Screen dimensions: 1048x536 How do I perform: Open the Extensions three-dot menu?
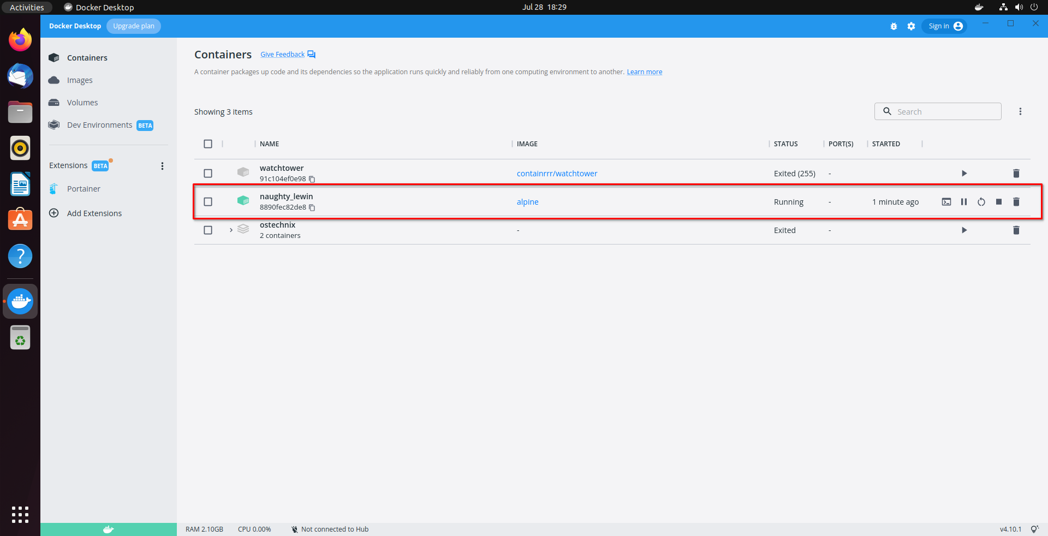(162, 166)
